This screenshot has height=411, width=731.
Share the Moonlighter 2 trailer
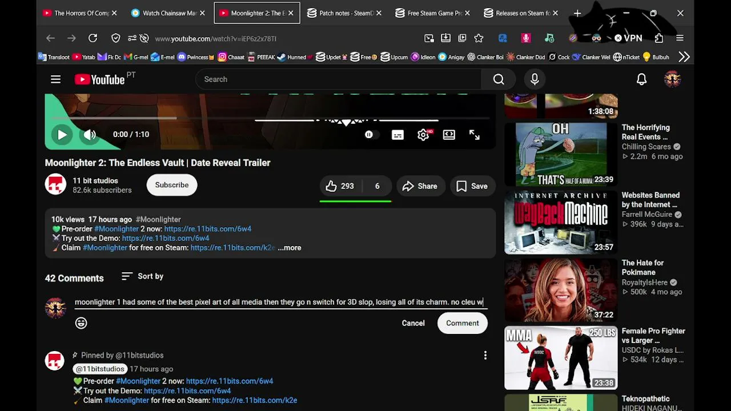tap(420, 186)
